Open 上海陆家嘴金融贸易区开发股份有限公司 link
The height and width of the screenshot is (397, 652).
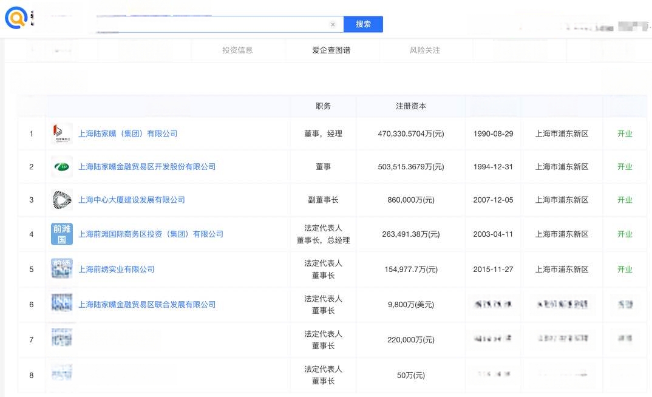click(x=147, y=167)
